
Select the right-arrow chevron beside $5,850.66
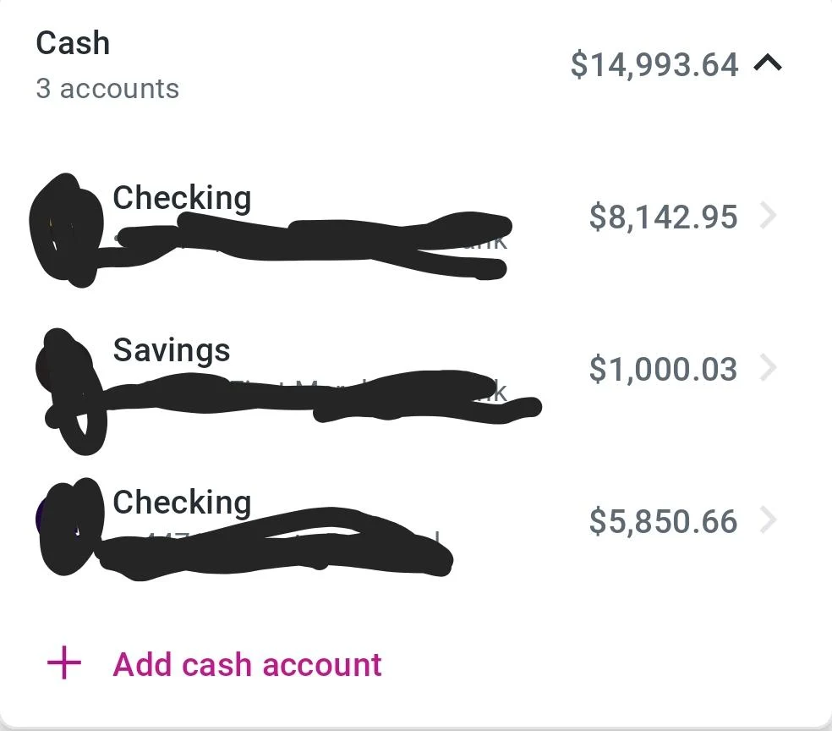pos(769,521)
